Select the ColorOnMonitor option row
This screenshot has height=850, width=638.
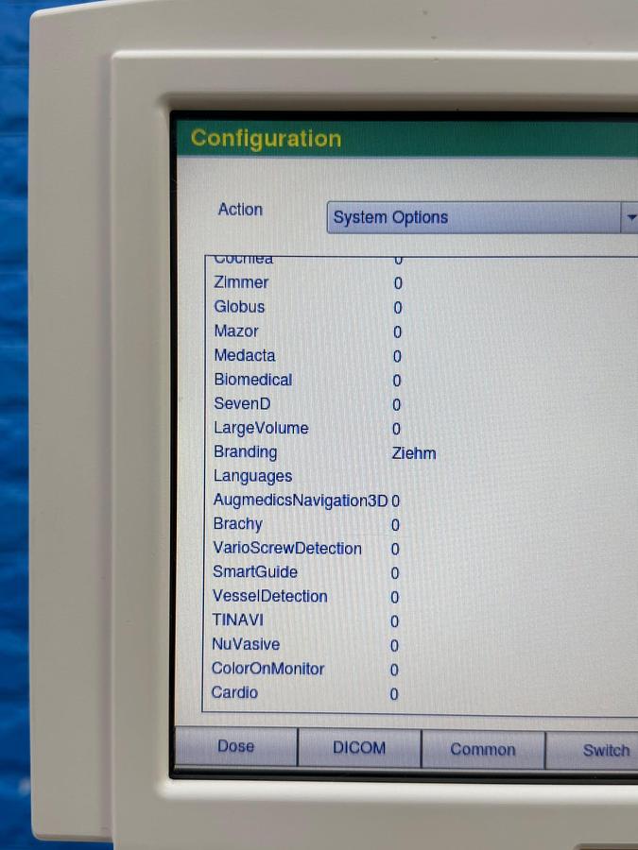pyautogui.click(x=421, y=669)
